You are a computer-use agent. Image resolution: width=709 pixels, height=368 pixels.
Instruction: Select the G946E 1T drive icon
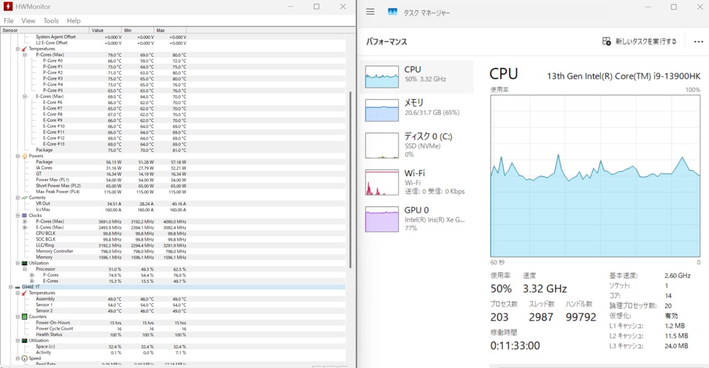(17, 287)
